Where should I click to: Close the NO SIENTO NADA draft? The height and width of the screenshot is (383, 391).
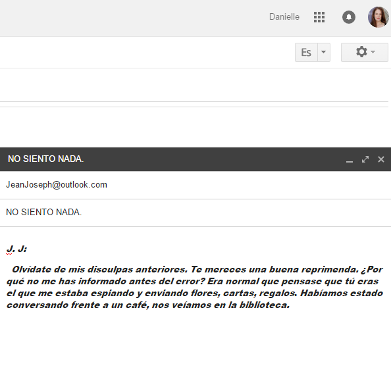pyautogui.click(x=380, y=159)
